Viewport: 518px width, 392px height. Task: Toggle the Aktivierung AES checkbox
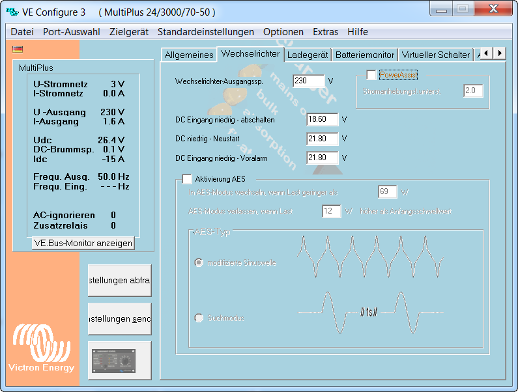point(187,178)
